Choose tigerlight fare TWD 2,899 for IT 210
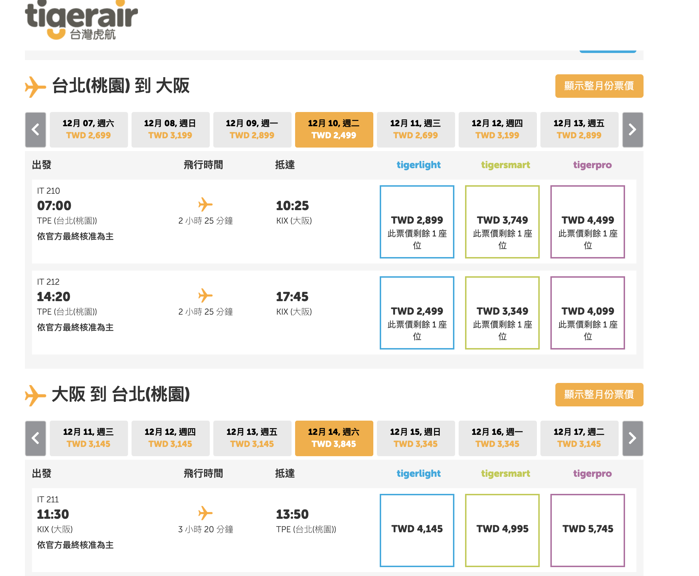This screenshot has width=699, height=576. [417, 222]
